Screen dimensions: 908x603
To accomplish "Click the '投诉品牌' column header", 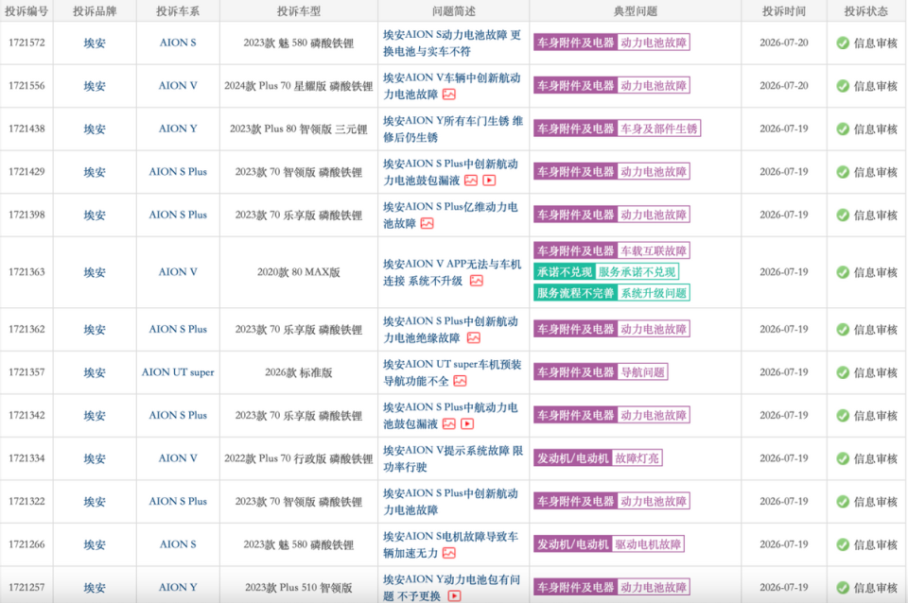I will (95, 11).
